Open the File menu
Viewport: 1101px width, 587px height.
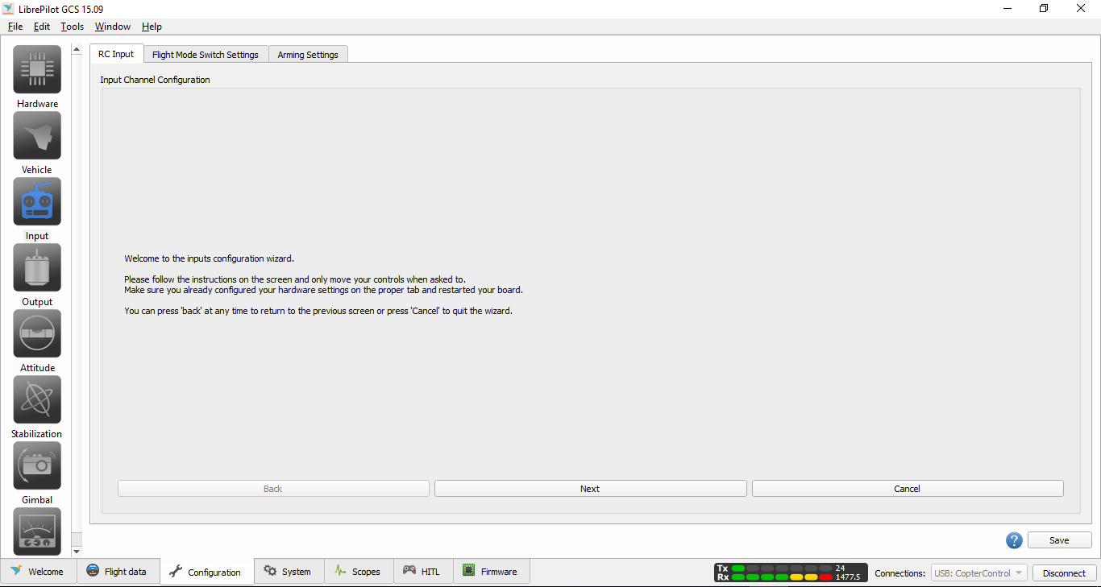click(x=15, y=27)
